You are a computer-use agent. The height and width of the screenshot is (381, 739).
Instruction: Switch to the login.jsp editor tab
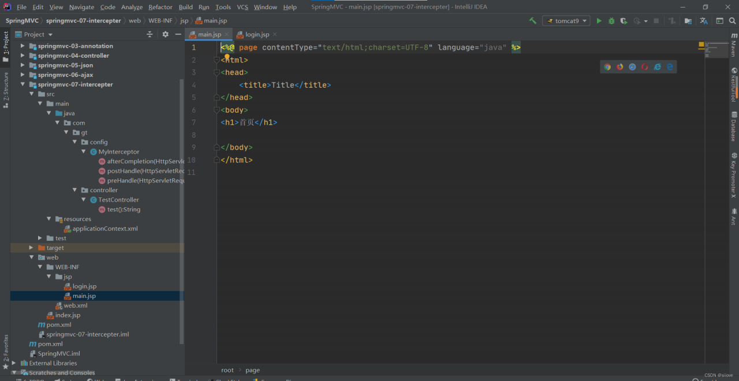(257, 35)
